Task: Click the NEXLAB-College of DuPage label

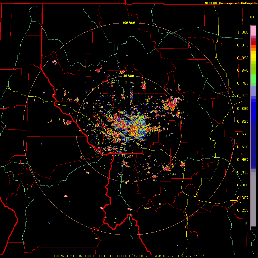Action: point(230,3)
